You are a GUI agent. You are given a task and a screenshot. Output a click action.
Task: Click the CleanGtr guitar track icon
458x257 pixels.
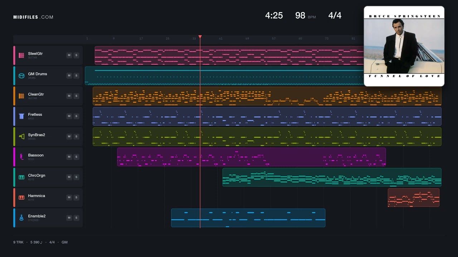(21, 96)
